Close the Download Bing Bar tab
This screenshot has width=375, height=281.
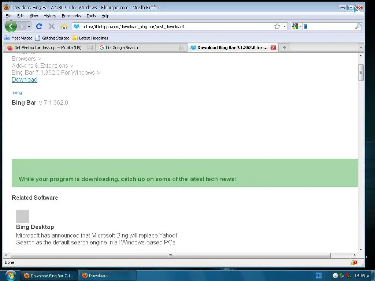tap(273, 48)
